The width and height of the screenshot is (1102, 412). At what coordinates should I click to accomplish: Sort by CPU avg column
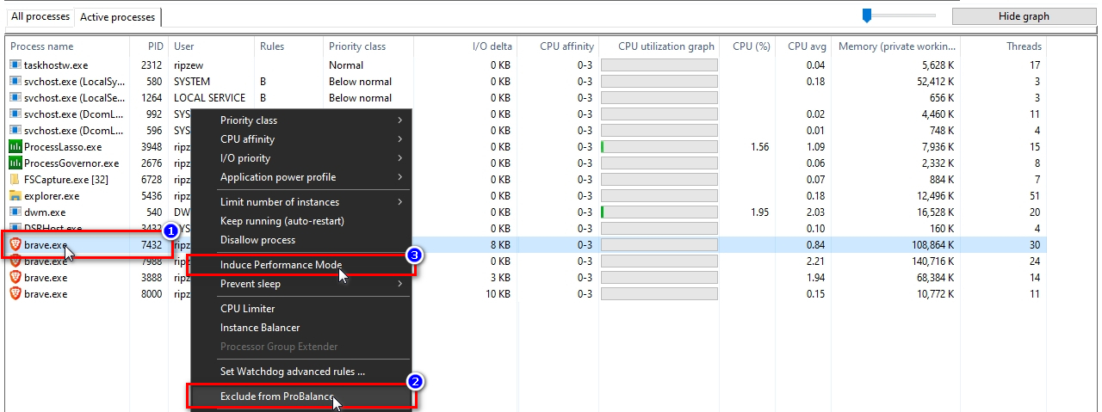(x=803, y=46)
